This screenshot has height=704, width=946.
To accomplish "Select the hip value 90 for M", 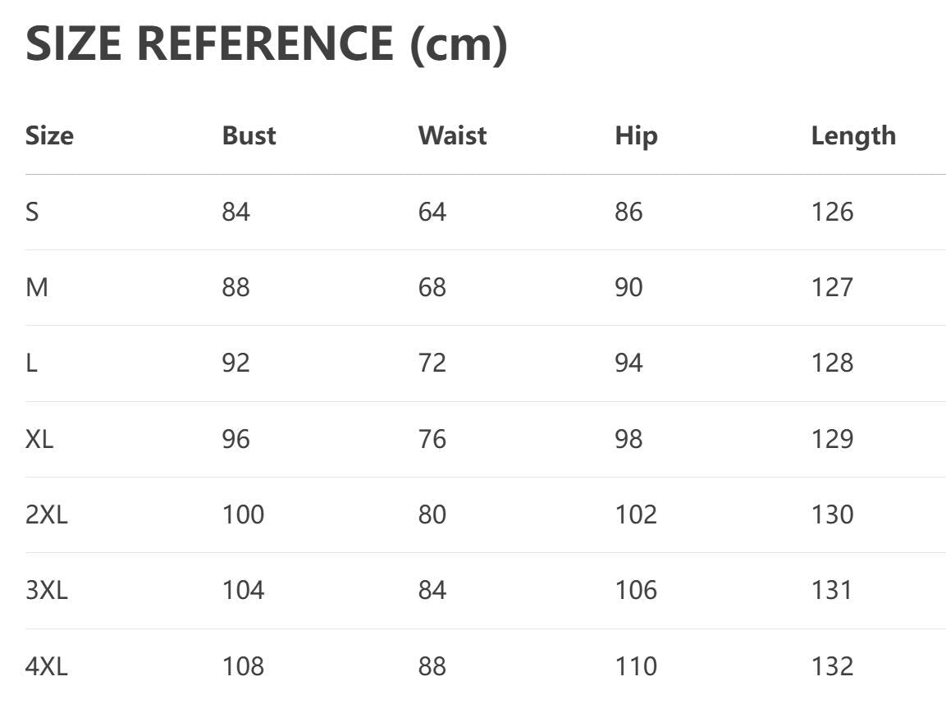I will (628, 287).
